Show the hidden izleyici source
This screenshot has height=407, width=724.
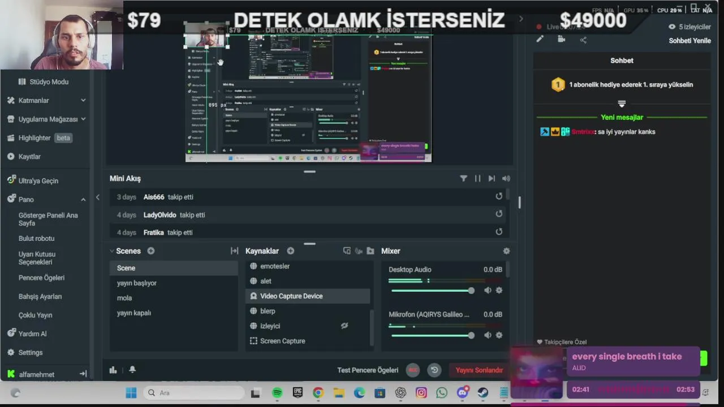click(x=344, y=326)
